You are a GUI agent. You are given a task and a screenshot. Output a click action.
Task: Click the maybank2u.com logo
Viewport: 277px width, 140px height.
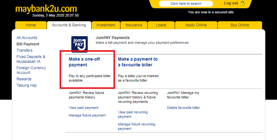(x=46, y=9)
